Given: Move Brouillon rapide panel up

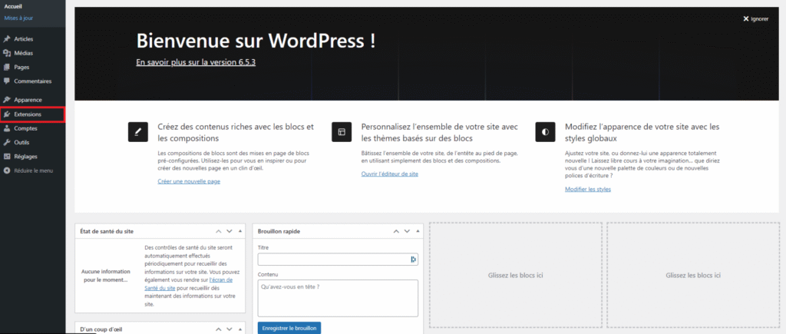Looking at the screenshot, I should point(395,231).
